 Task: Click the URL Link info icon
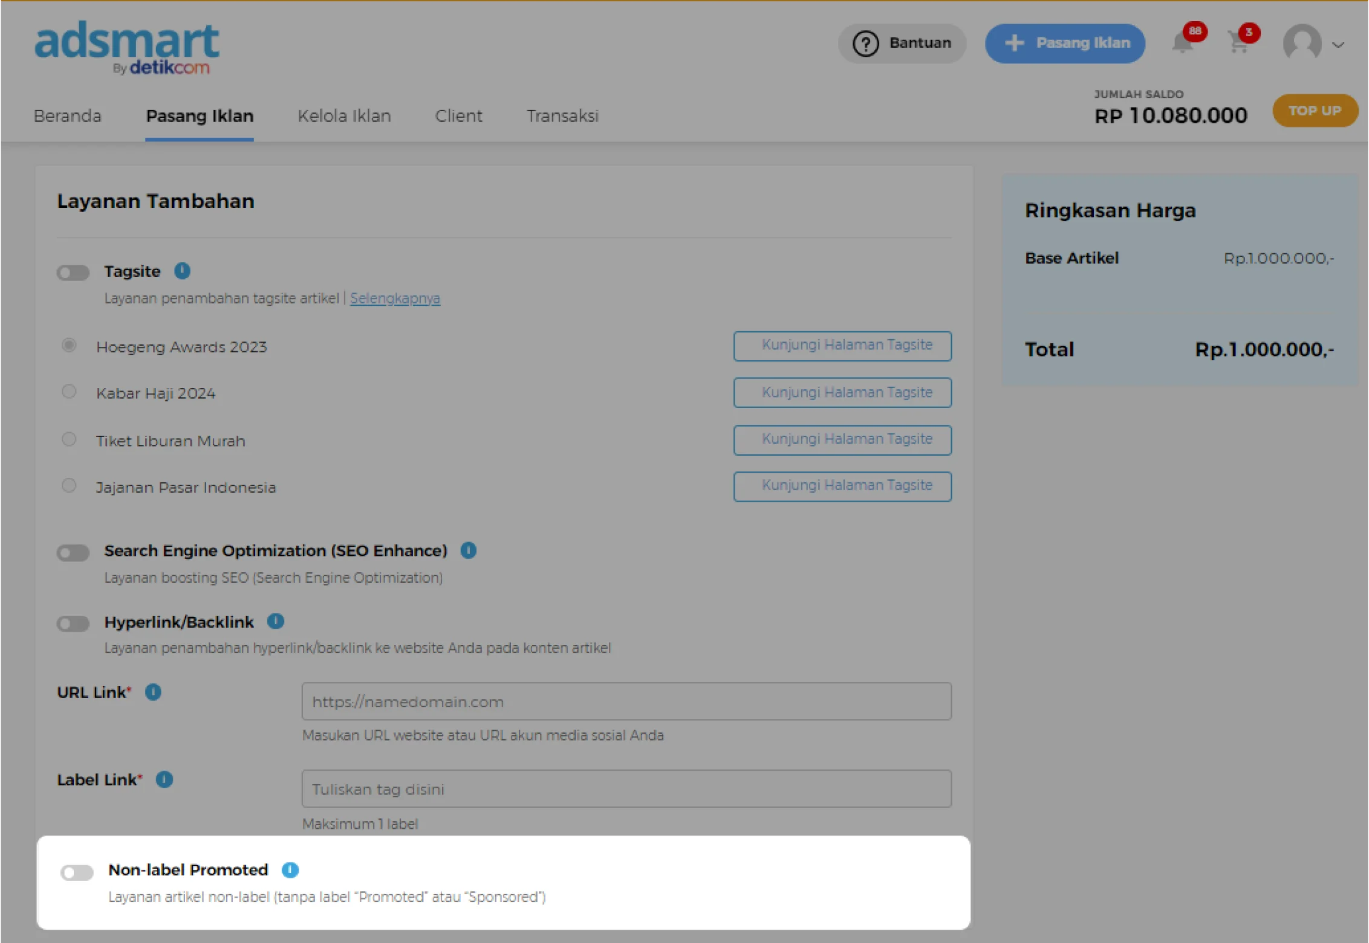153,692
